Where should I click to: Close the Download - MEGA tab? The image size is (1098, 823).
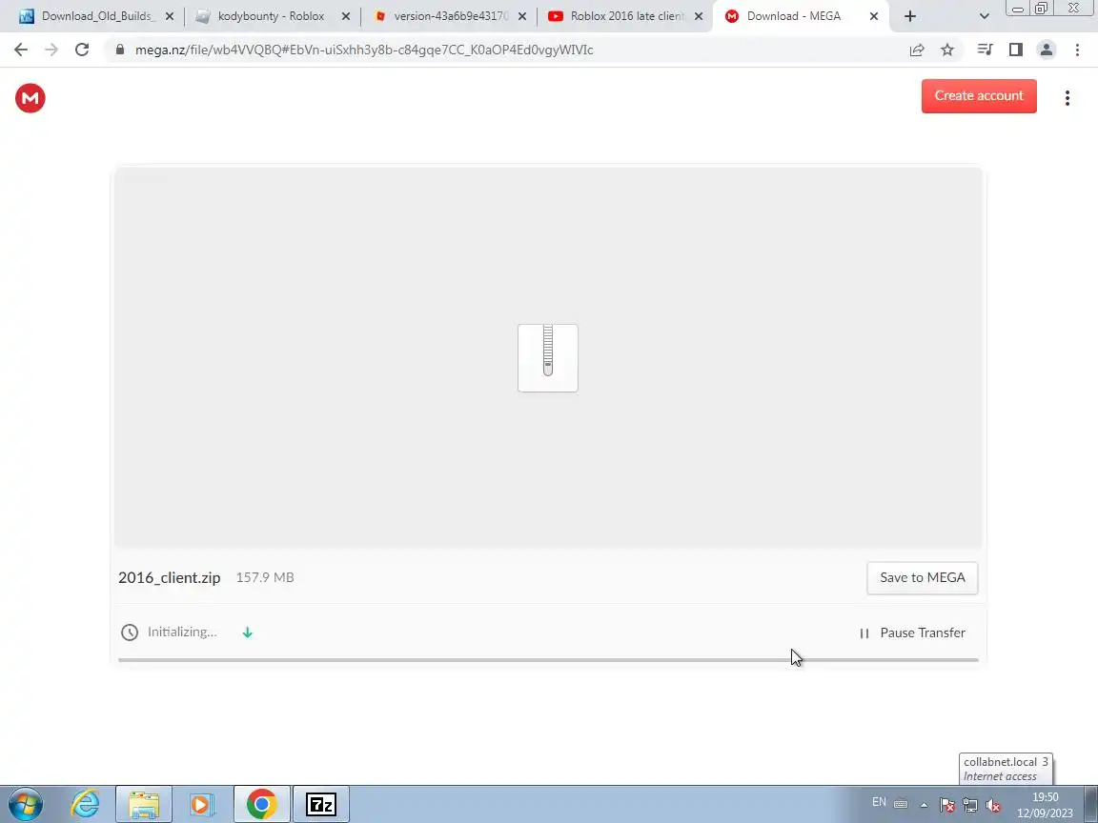click(x=874, y=16)
